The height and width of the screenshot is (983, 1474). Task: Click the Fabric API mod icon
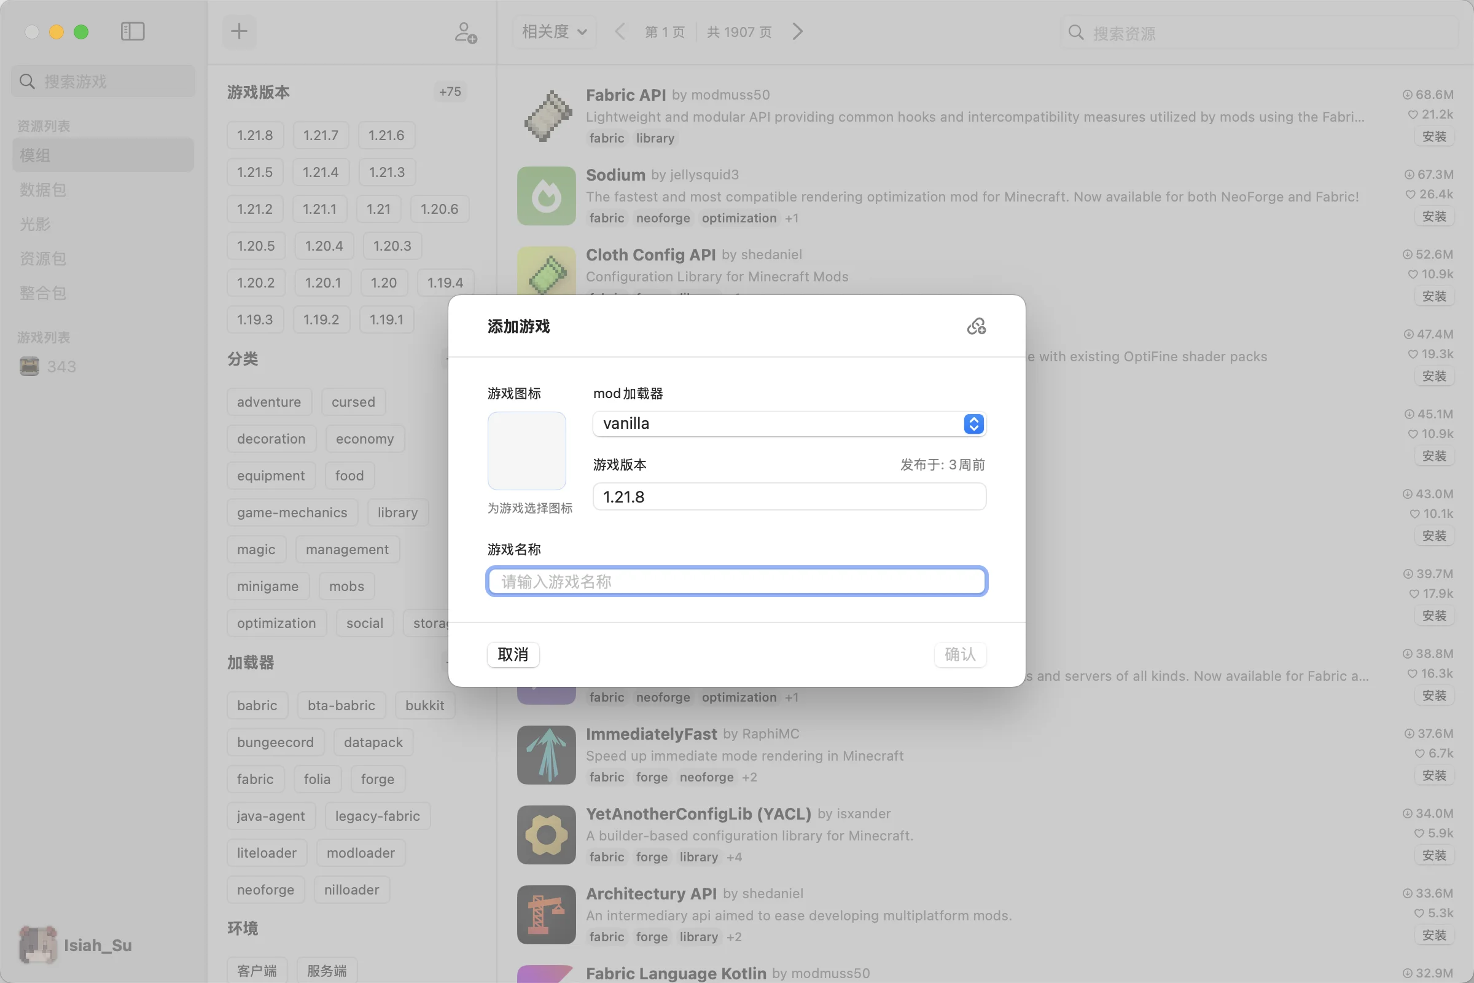(547, 116)
